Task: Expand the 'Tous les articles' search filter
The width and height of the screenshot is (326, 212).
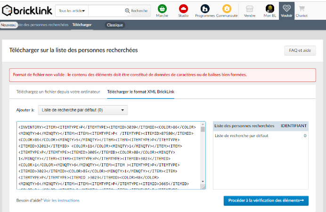Action: (72, 10)
